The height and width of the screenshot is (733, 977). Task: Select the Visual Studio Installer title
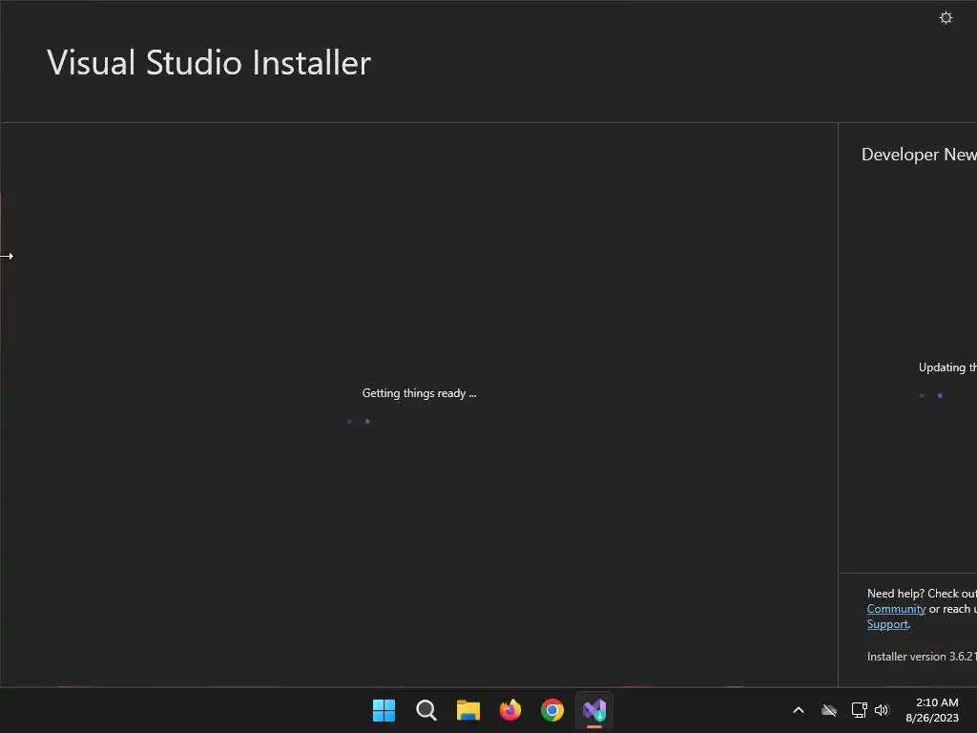[x=209, y=62]
